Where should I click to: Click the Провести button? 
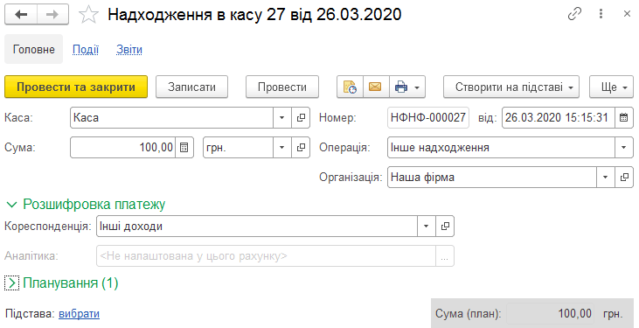tap(282, 87)
